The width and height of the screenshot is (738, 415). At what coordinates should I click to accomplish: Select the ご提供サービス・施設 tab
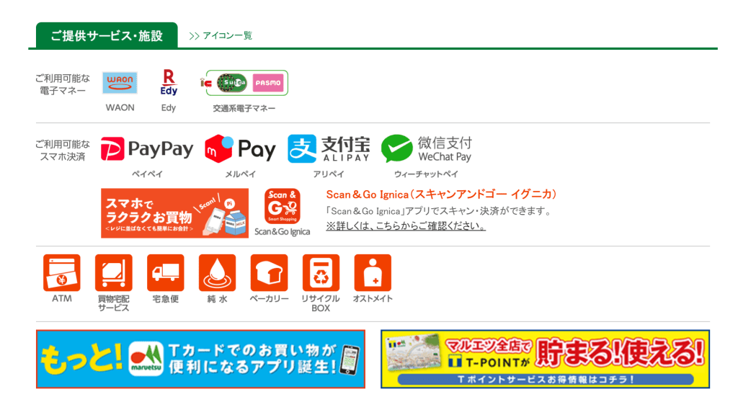[107, 35]
